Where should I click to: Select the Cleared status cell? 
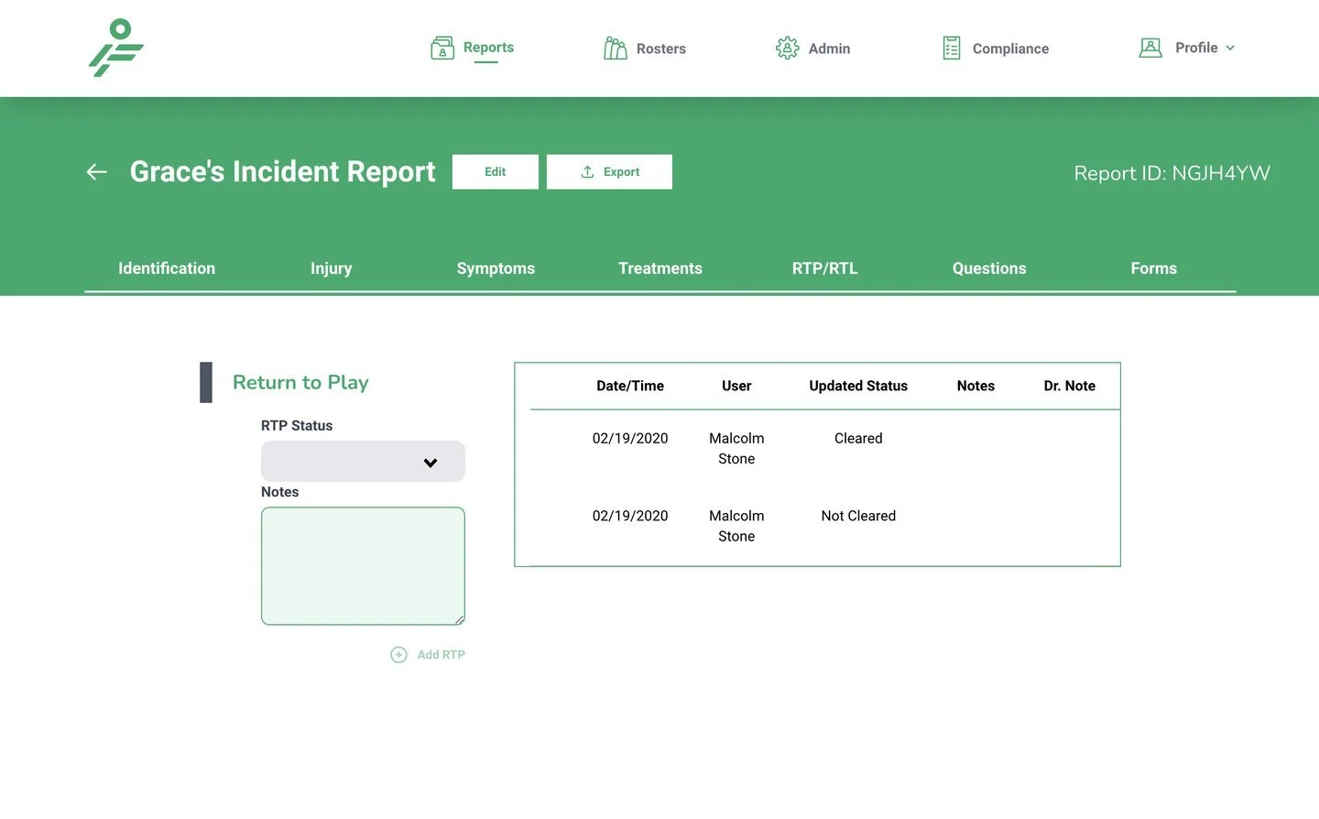pos(858,438)
